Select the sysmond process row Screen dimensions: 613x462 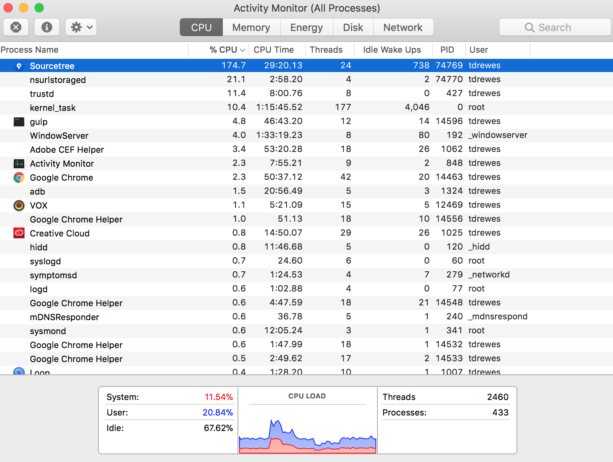click(306, 331)
